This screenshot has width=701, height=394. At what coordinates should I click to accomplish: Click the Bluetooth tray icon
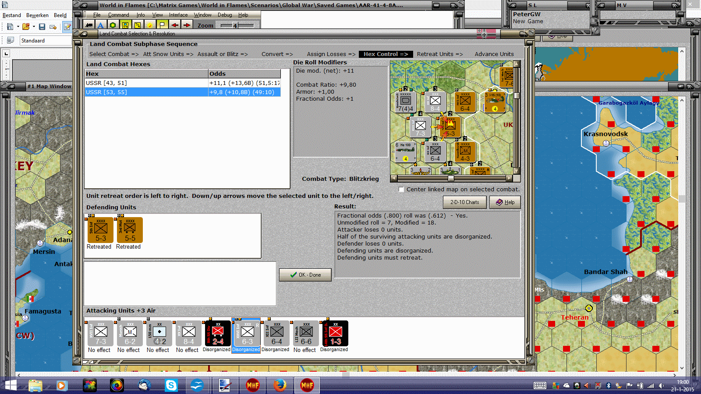click(608, 386)
